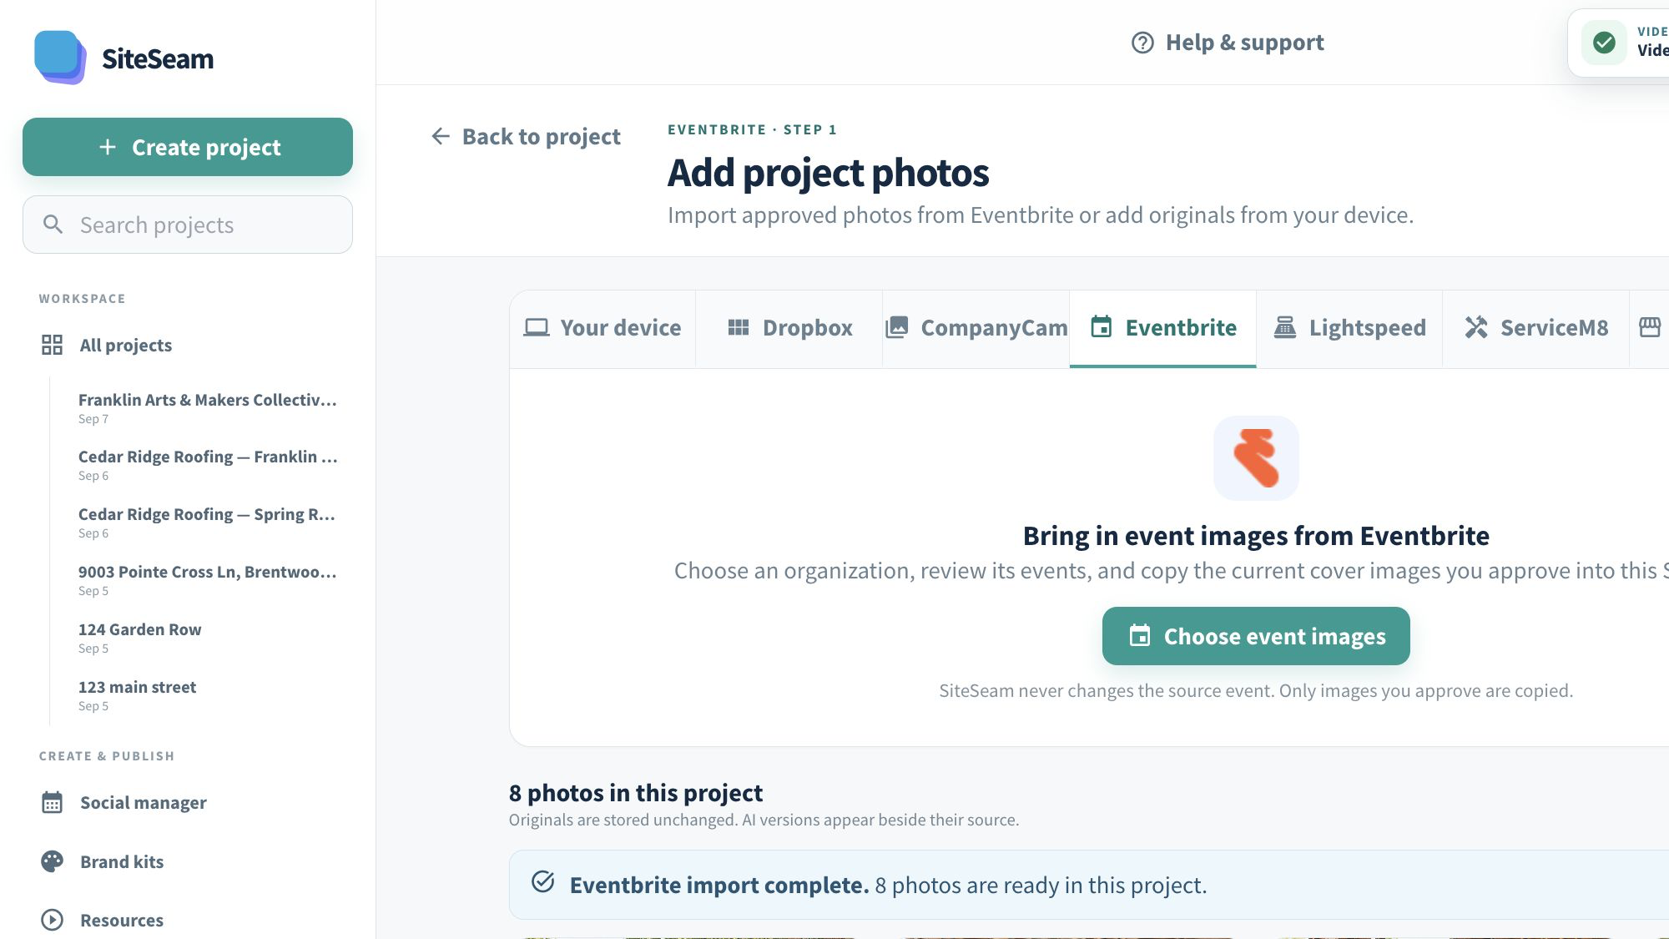
Task: Click the ServiceM8 tools icon
Action: (1476, 327)
